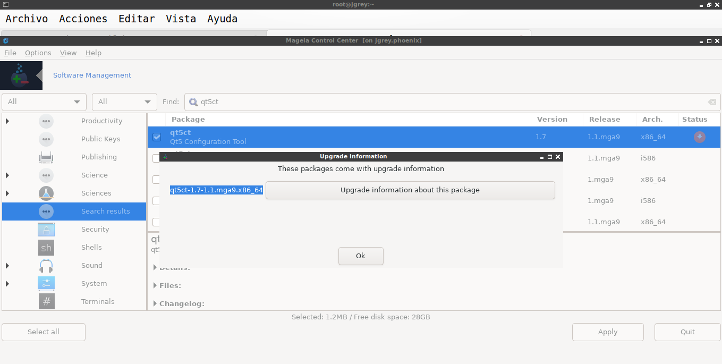Tick the checkbox of the 1.mga9 i586 row
722x364 pixels.
[156, 201]
